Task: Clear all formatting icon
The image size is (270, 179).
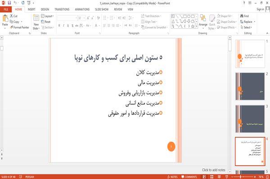Action: tap(98, 18)
